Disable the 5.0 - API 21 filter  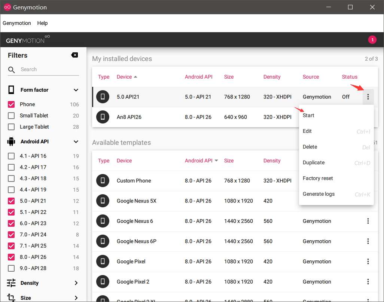11,201
